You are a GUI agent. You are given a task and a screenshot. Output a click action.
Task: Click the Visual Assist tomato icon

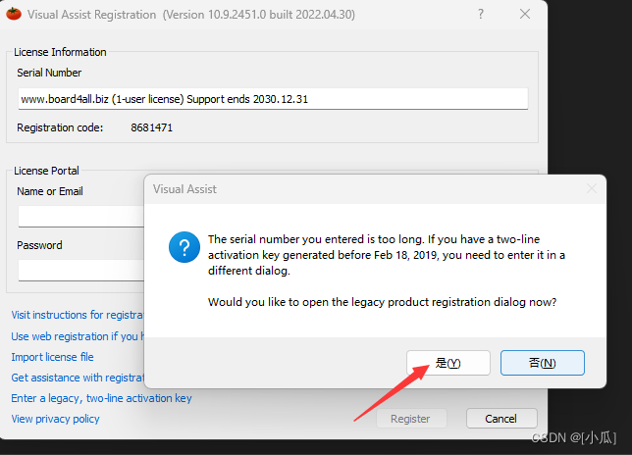coord(14,14)
